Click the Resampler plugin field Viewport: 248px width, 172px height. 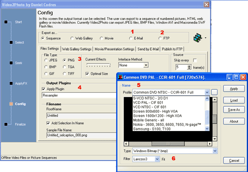(79, 96)
